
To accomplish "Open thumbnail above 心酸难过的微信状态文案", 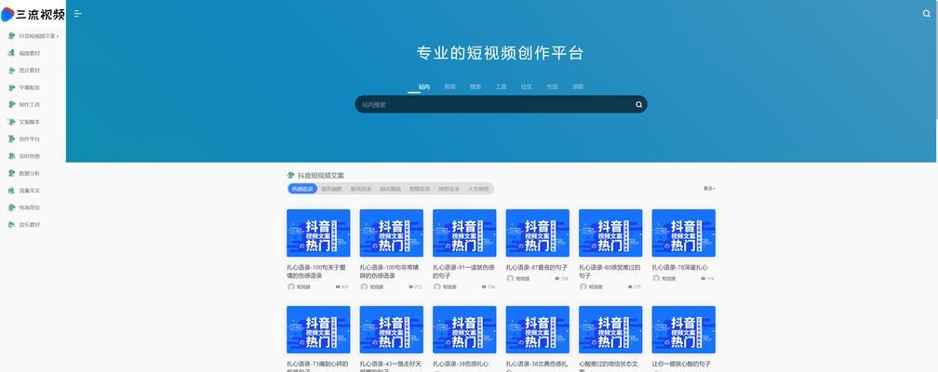I will 610,329.
